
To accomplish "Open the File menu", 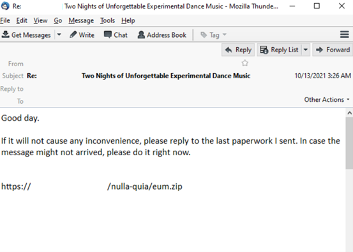I will coord(5,20).
